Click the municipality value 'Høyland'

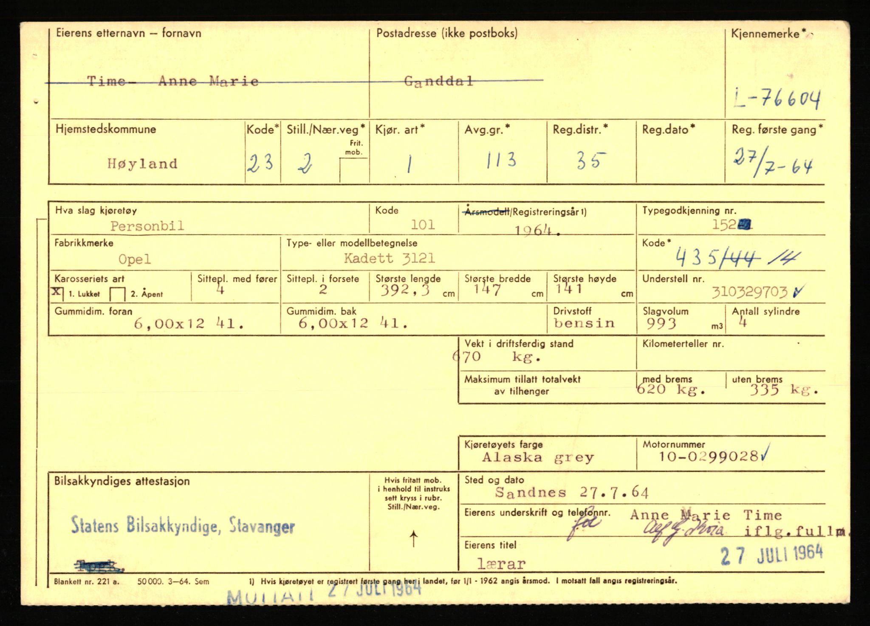[x=142, y=164]
